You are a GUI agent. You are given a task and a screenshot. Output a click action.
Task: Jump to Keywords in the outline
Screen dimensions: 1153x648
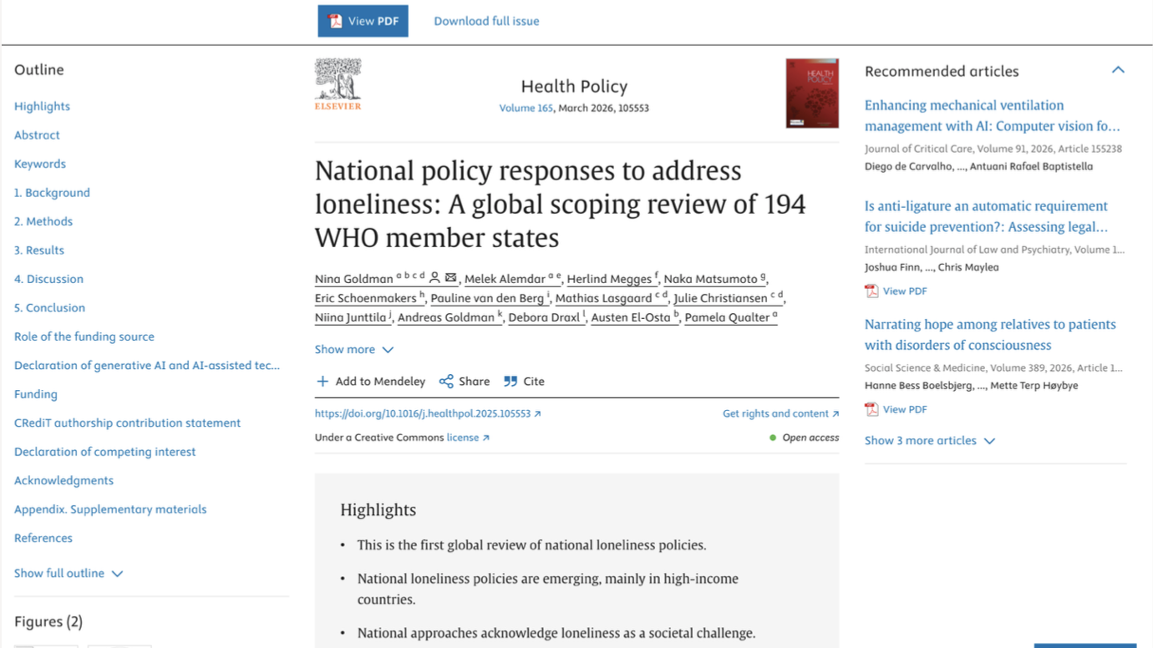(40, 164)
